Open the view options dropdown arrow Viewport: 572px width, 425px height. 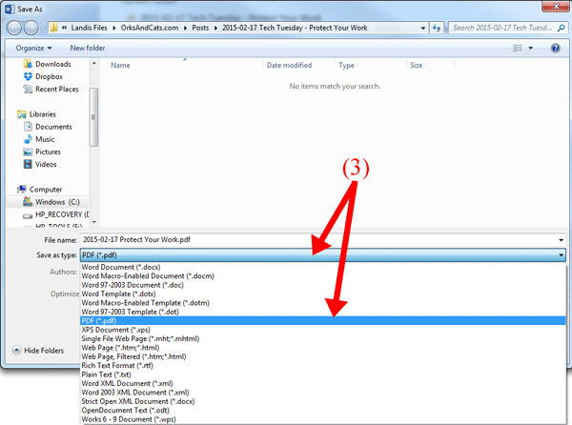pos(531,48)
